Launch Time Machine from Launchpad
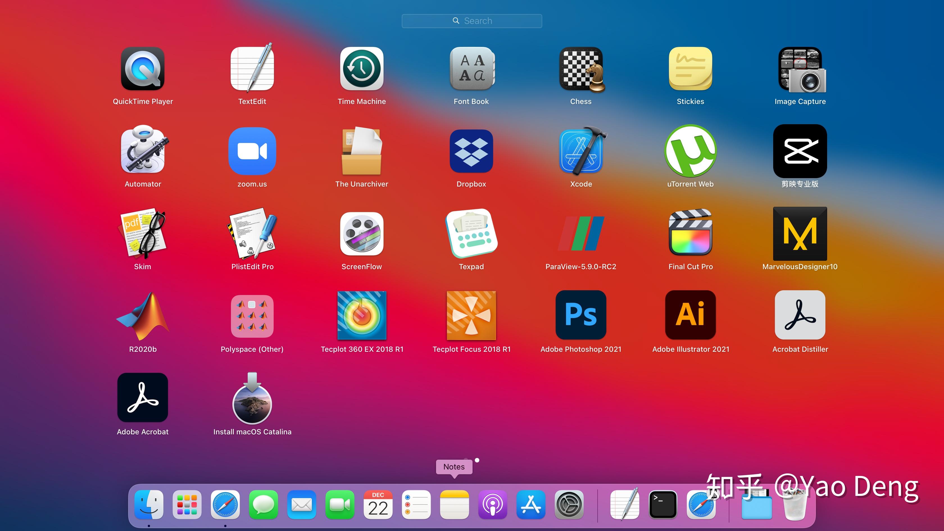 coord(361,69)
